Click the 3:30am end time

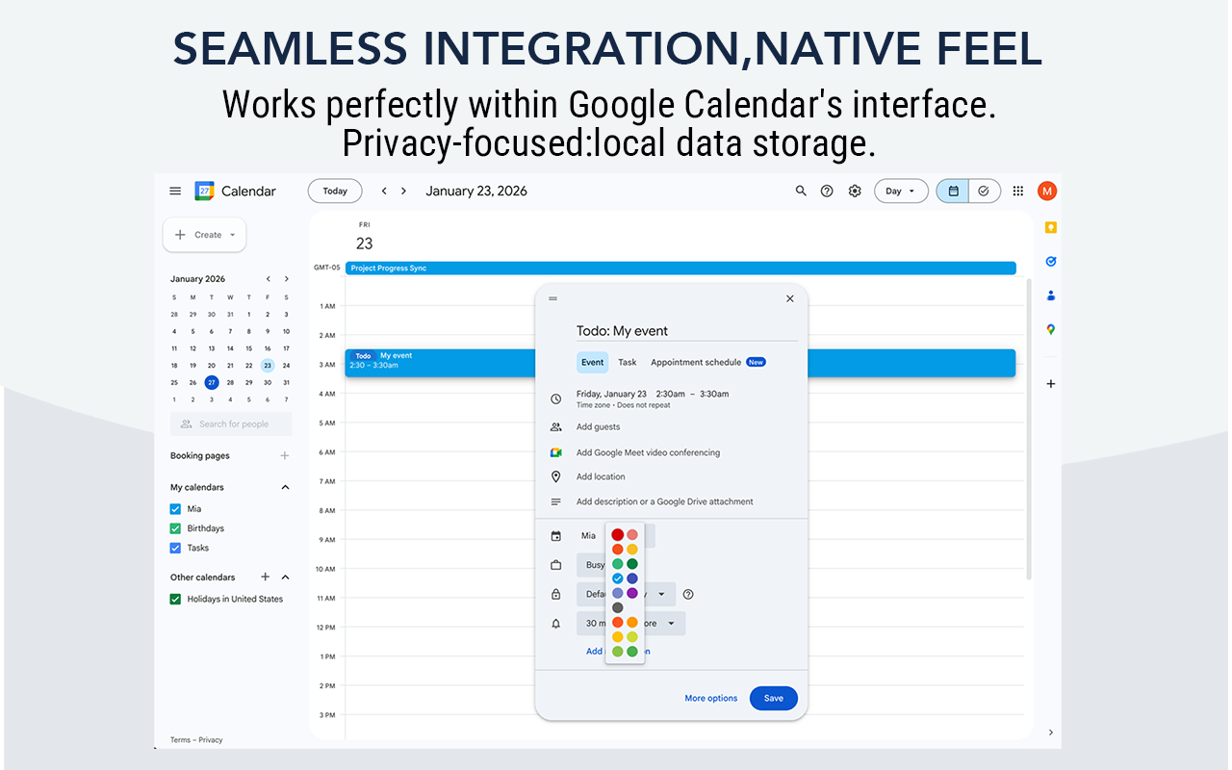(714, 394)
